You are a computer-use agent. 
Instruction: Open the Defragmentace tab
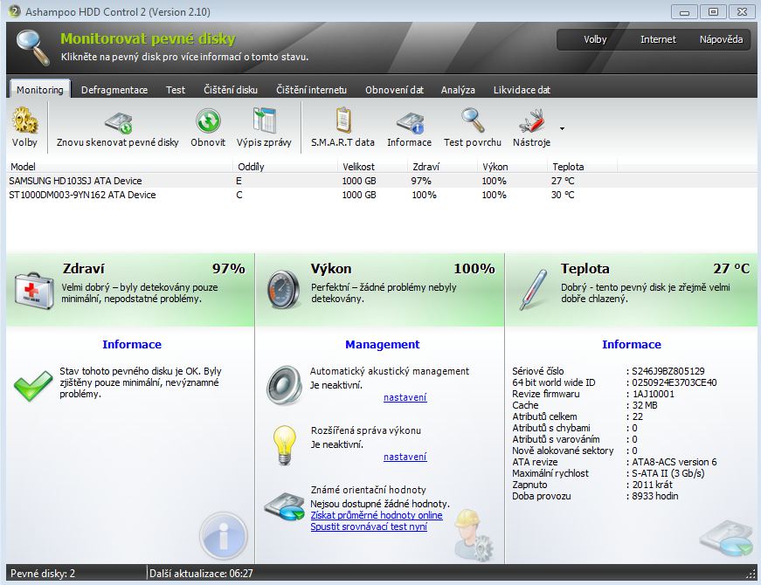coord(114,90)
